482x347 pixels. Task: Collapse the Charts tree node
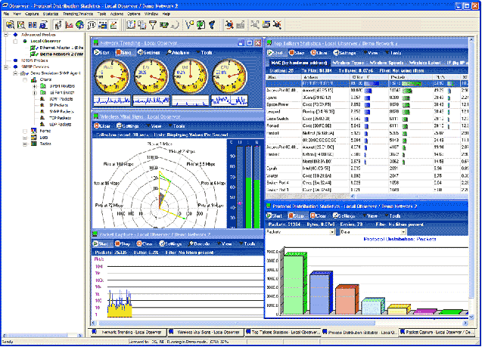25,79
